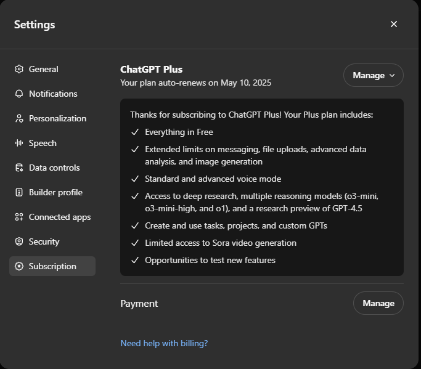This screenshot has height=369, width=421.
Task: Open the Need help with billing link
Action: (164, 343)
